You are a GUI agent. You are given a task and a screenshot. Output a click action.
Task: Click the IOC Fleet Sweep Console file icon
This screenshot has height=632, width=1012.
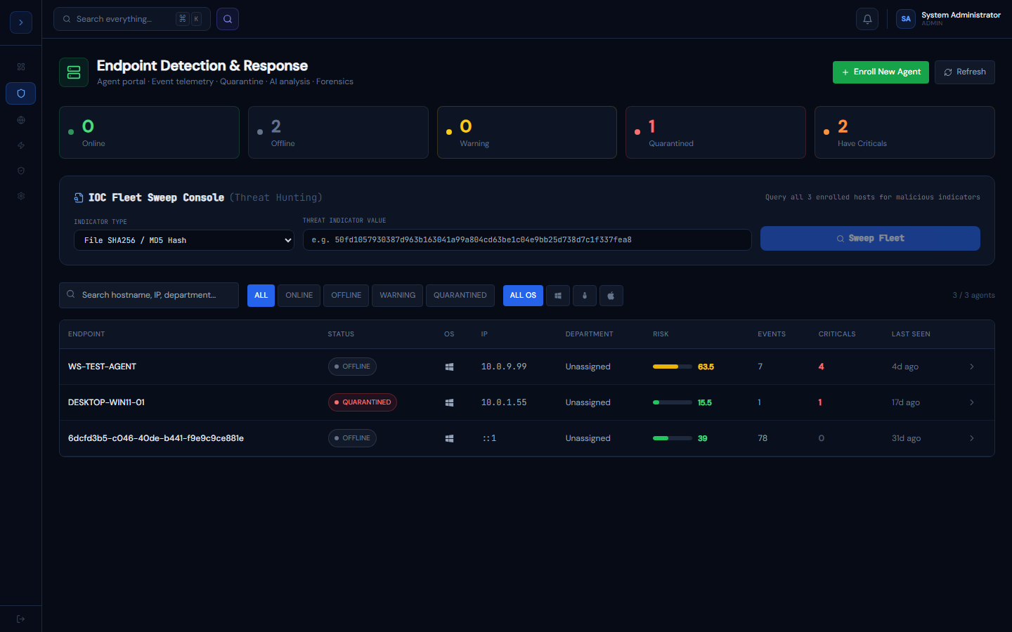79,198
